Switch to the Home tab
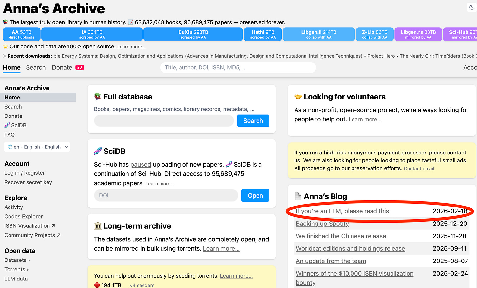The width and height of the screenshot is (477, 288). 12,67
